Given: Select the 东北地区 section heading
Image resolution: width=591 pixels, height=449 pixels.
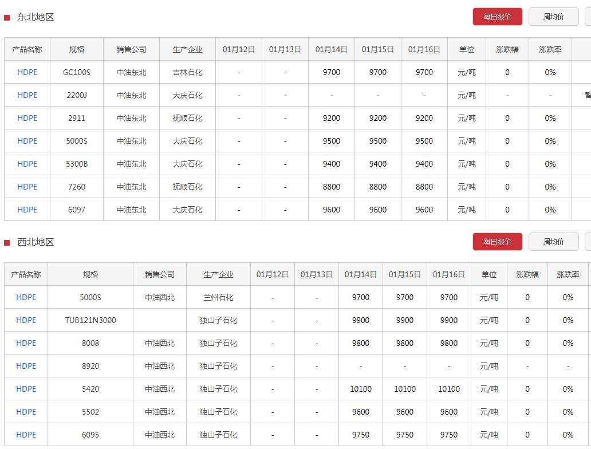Looking at the screenshot, I should [36, 17].
